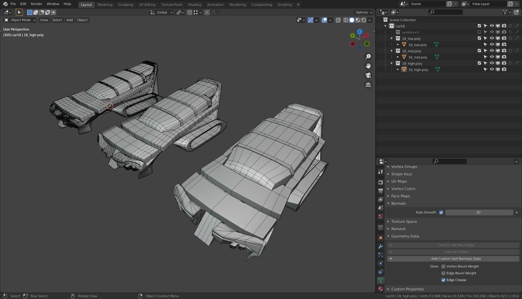Open the Render menu
Screen dimensions: 522x299
click(x=36, y=4)
